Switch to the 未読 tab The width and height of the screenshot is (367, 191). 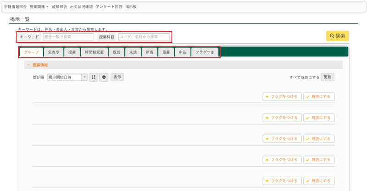pyautogui.click(x=133, y=52)
